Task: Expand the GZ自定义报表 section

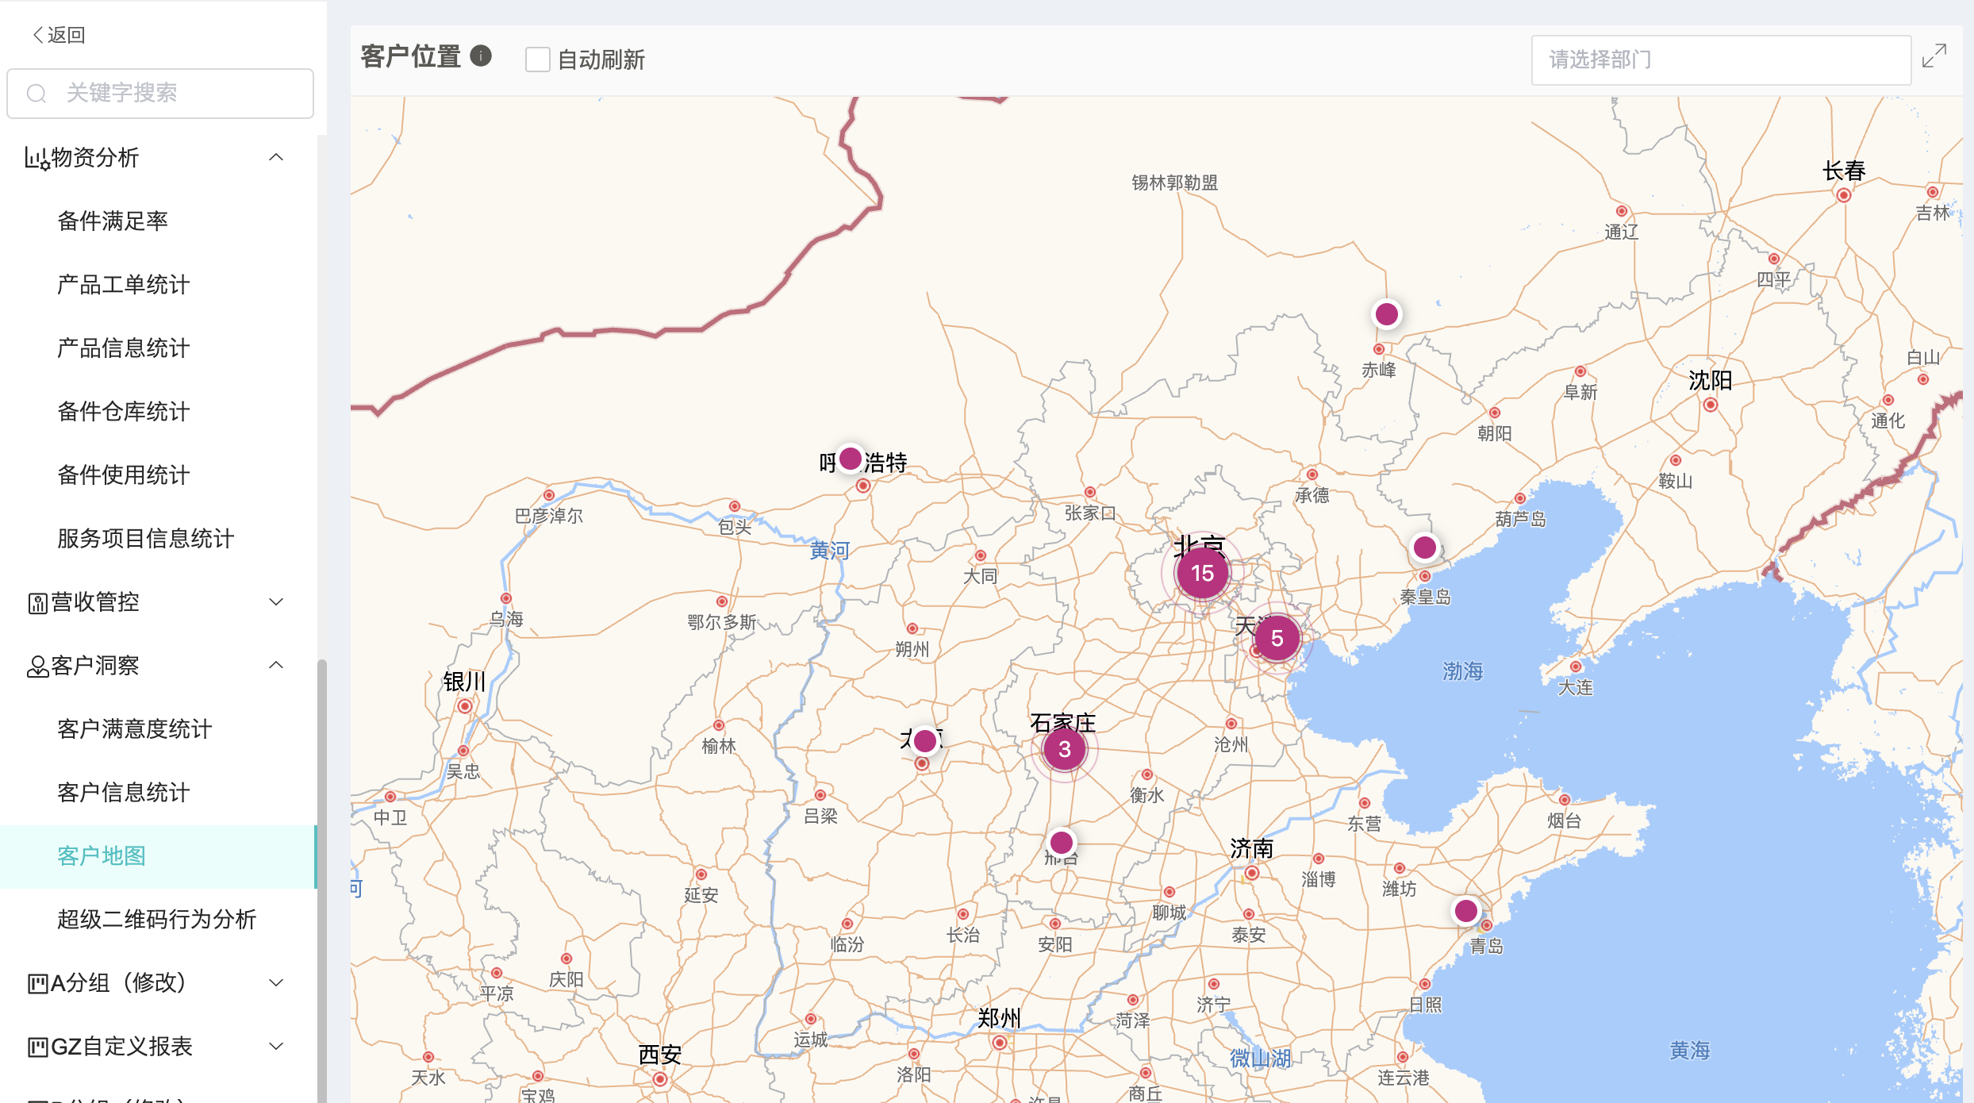Action: [276, 1046]
